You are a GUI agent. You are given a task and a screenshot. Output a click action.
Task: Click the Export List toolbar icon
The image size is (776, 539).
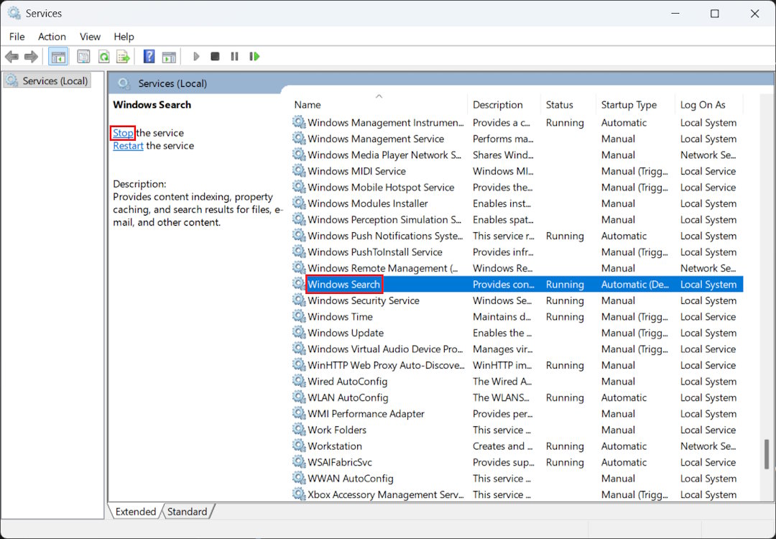coord(123,57)
